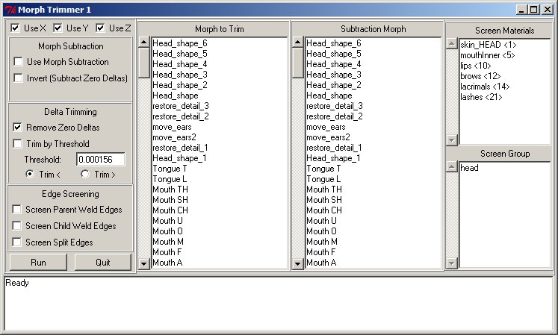
Task: Click scroll up arrow in Screen Group list
Action: (450, 167)
